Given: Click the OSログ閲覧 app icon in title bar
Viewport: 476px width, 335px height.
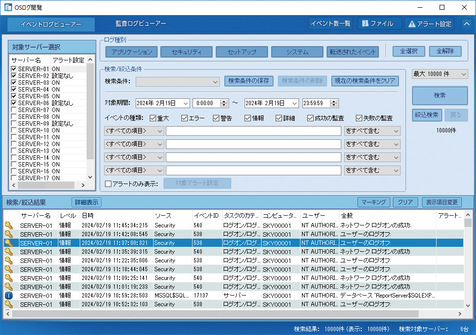Looking at the screenshot, I should click(8, 7).
